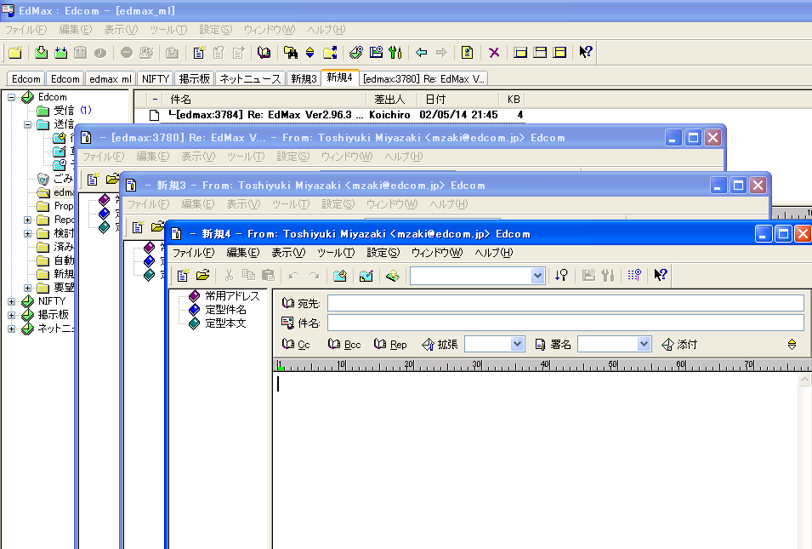812x549 pixels.
Task: Click the 拡張 button label
Action: click(440, 344)
